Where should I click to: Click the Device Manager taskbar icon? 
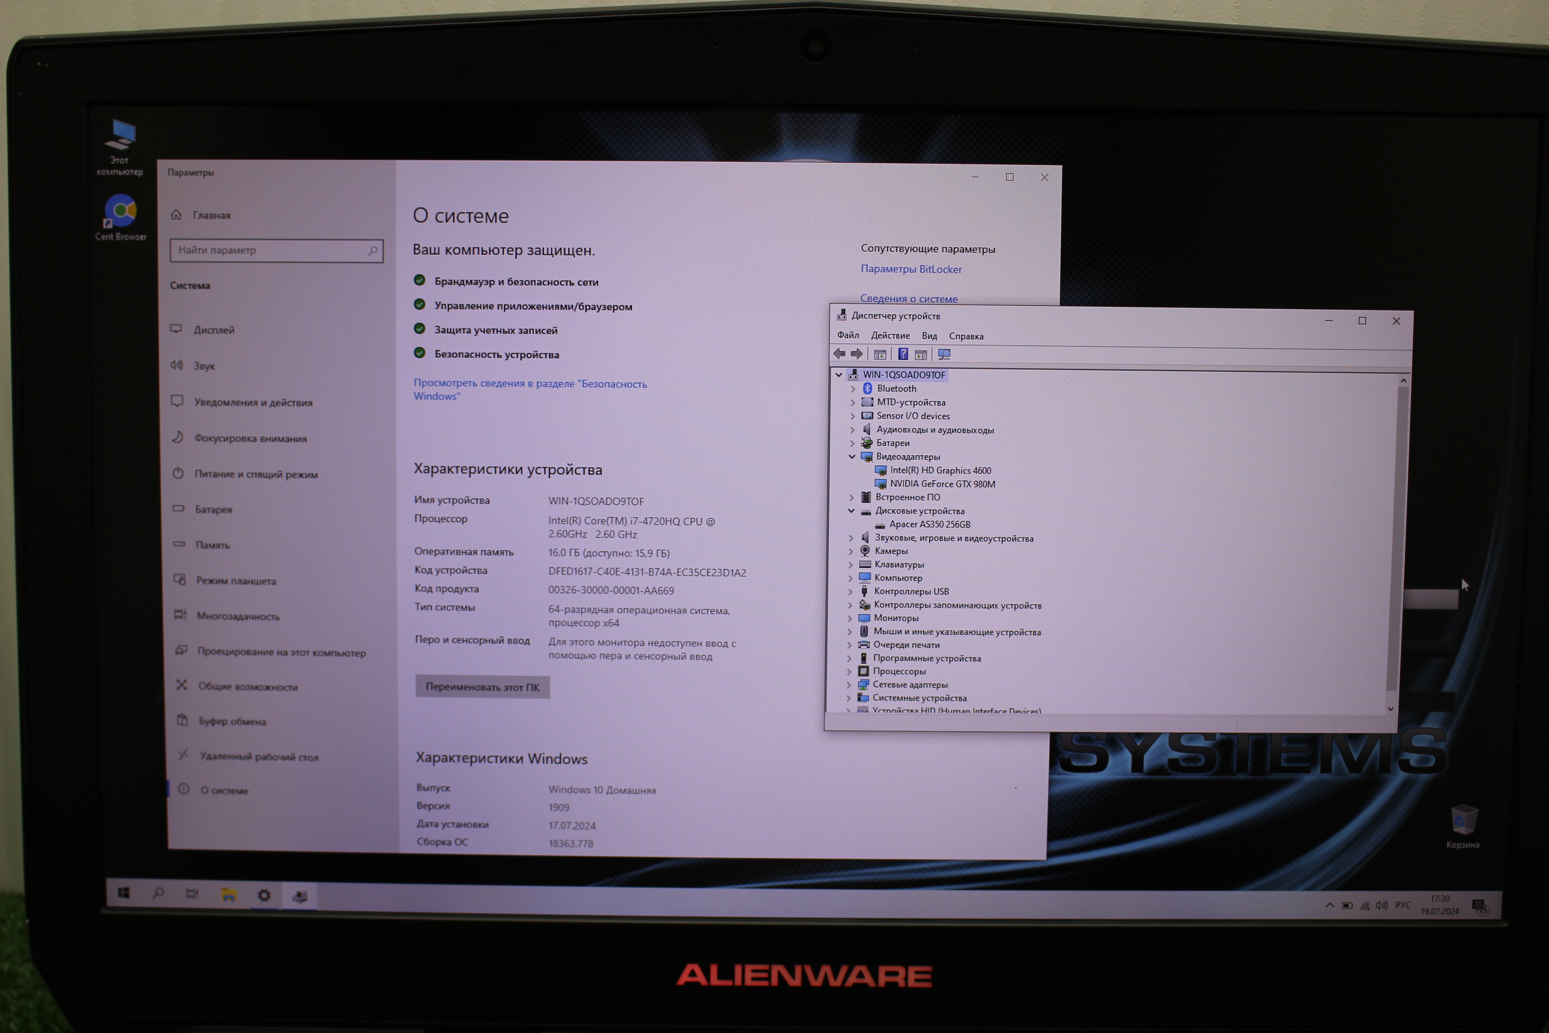click(300, 896)
